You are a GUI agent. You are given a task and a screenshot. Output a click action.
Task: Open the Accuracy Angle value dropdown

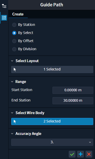(x=52, y=142)
